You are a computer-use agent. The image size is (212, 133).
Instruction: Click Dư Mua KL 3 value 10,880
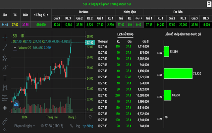(68, 25)
